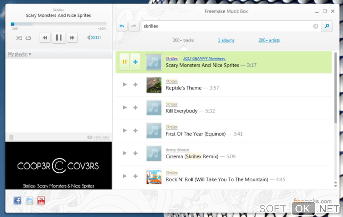343x217 pixels.
Task: Play Kill Everybody
Action: tap(125, 107)
